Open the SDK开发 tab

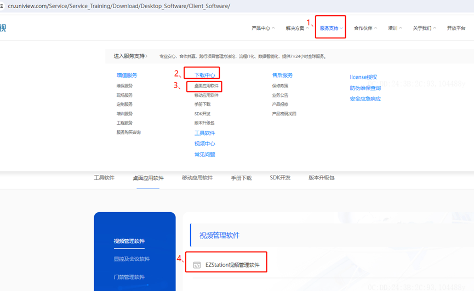click(x=280, y=178)
